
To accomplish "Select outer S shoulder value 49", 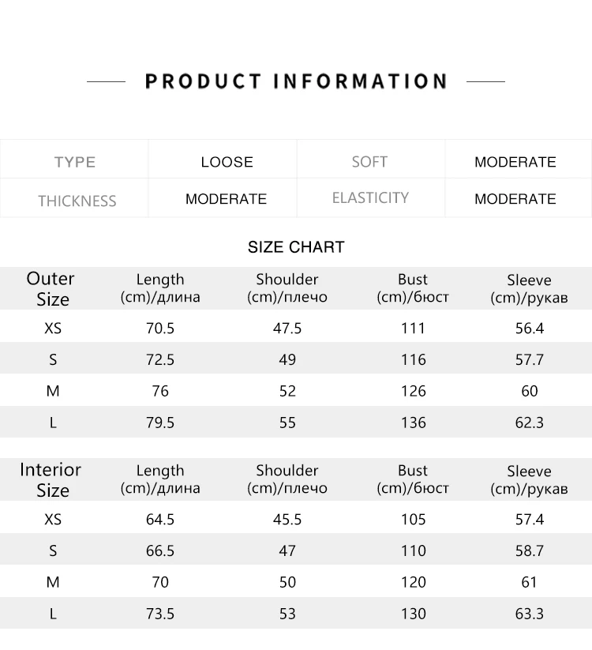I will [x=287, y=359].
